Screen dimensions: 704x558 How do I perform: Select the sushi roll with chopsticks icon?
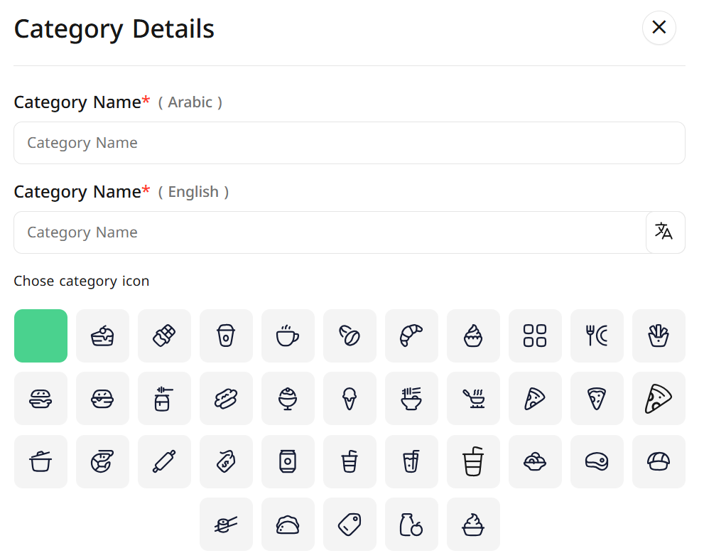click(x=226, y=525)
